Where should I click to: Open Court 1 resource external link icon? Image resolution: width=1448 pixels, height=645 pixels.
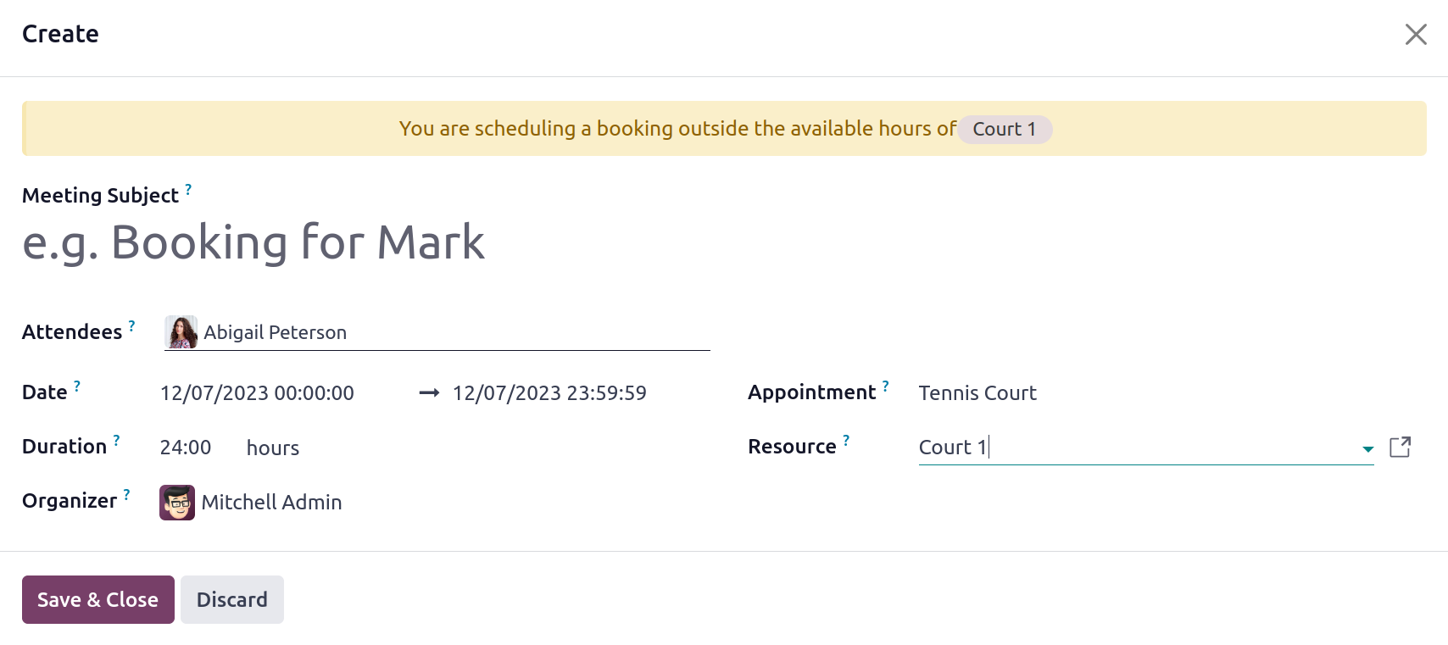pyautogui.click(x=1400, y=448)
